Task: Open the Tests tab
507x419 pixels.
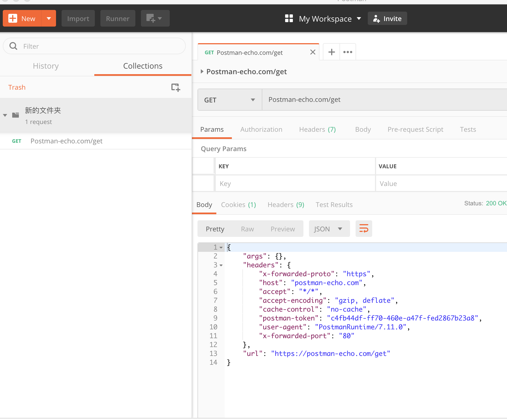Action: pos(468,129)
